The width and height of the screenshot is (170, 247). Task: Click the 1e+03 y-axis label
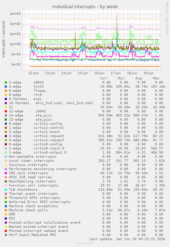[x=15, y=14]
